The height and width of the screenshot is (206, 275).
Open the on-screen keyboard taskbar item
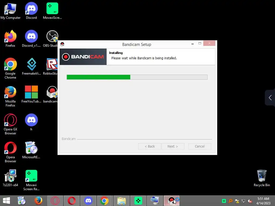(x=155, y=201)
